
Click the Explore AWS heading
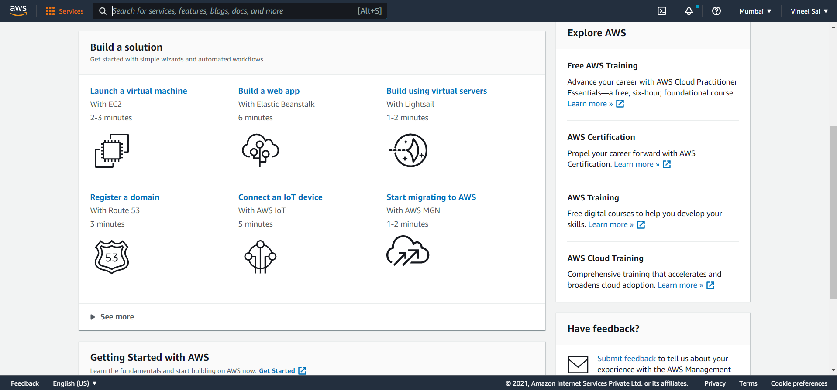coord(596,33)
